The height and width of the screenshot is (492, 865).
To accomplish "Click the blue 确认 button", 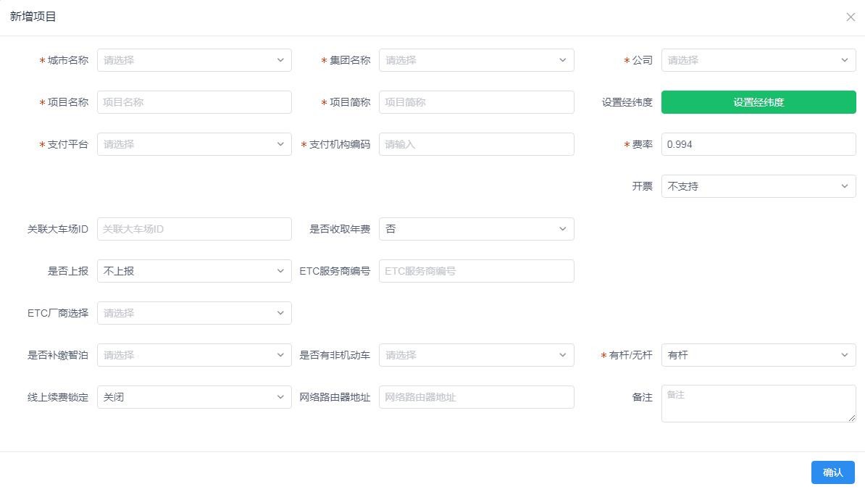I will (833, 472).
